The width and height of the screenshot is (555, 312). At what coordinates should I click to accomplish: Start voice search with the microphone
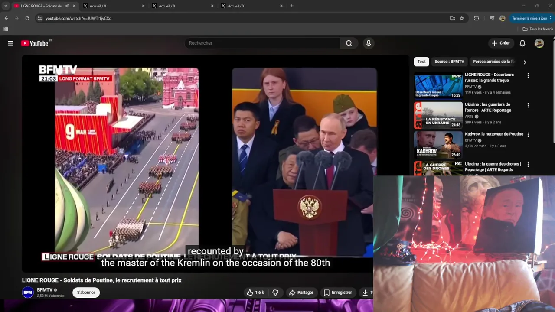[x=369, y=43]
